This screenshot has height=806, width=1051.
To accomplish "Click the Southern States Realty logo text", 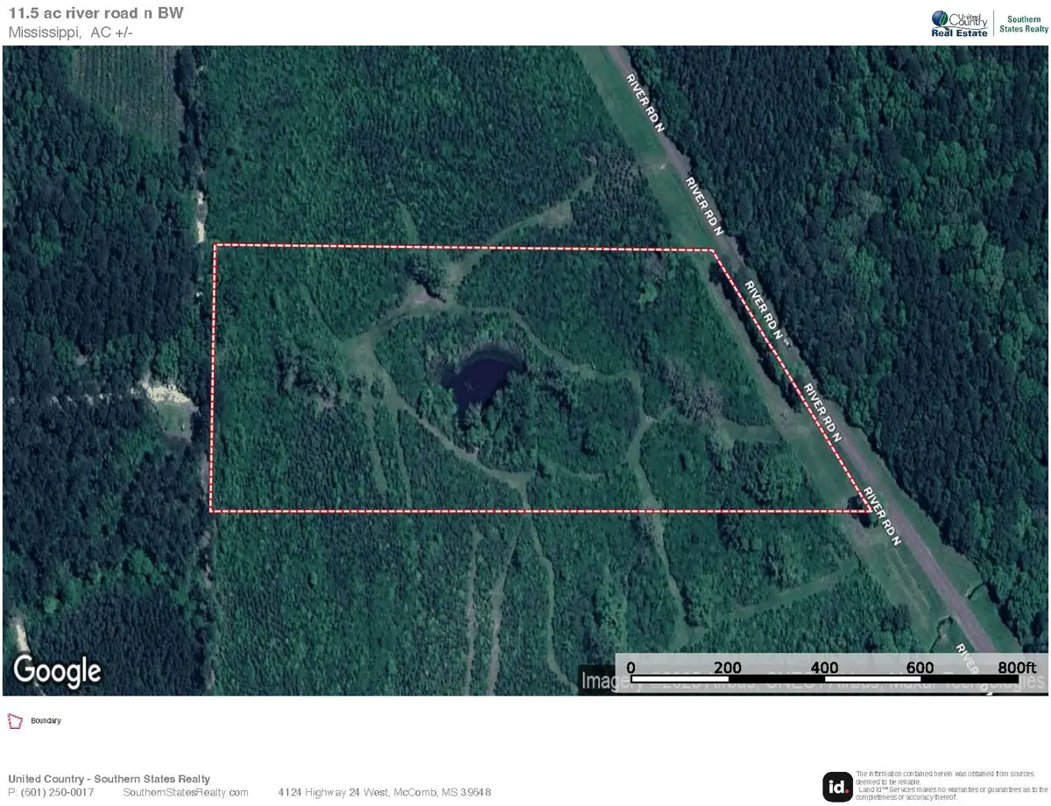I will (1021, 24).
